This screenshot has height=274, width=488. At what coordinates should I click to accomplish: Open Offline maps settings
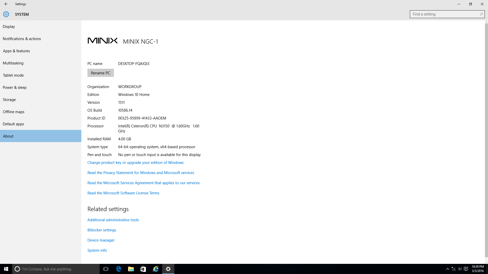[41, 112]
